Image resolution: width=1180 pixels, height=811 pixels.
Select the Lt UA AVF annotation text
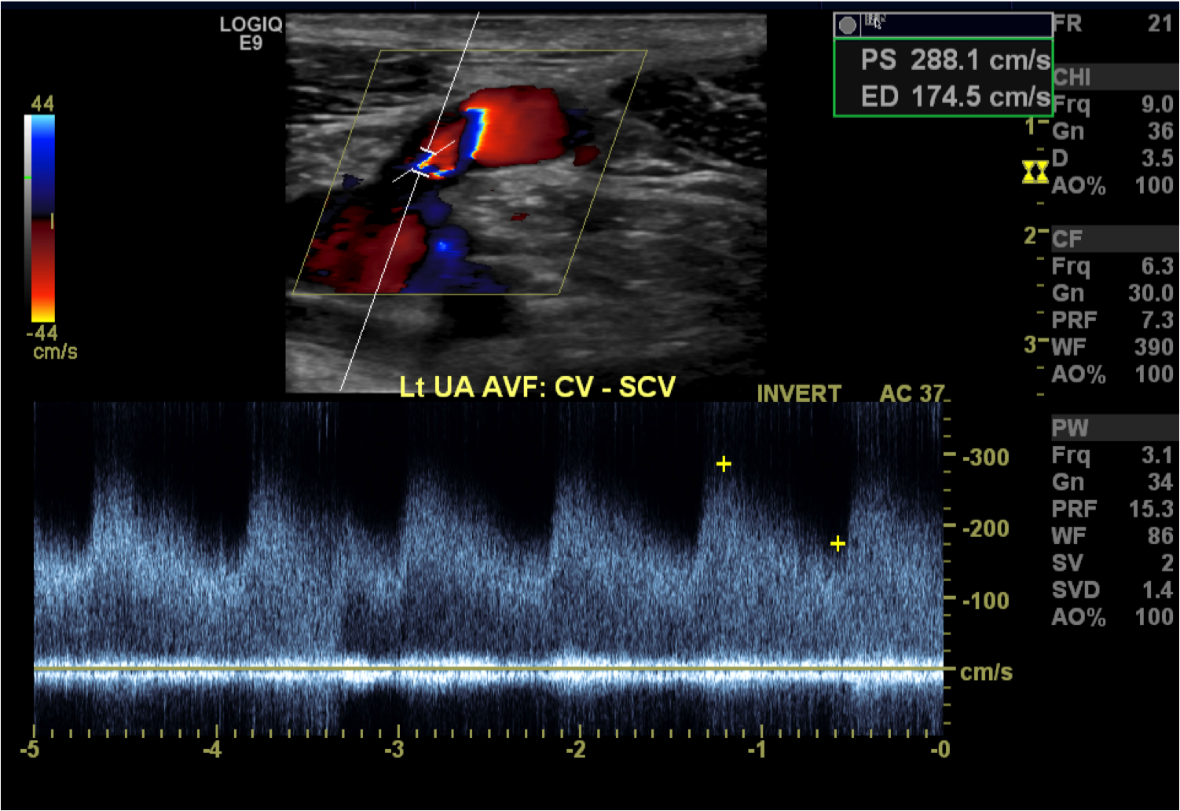537,387
